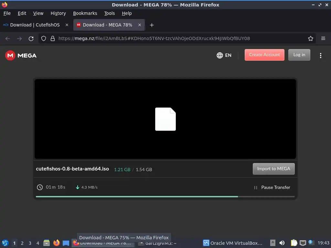Open file manager from the panel

coord(47,243)
